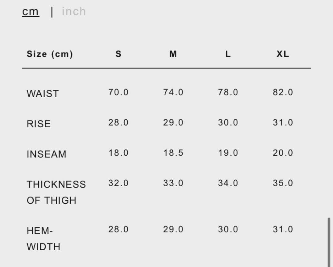Select the L size column header
Image resolution: width=333 pixels, height=267 pixels.
pos(228,54)
